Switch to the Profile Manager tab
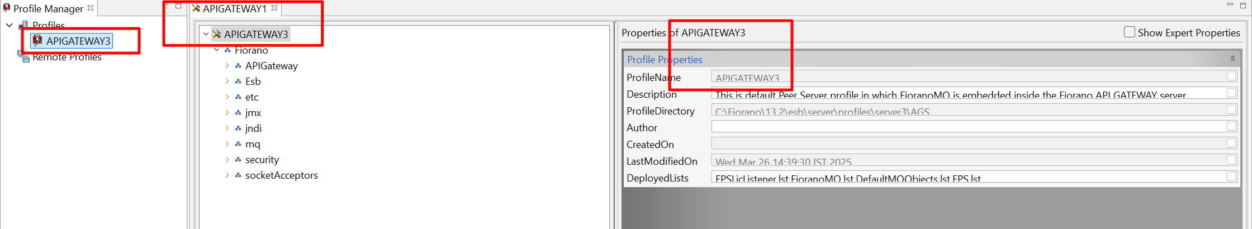1252x229 pixels. coord(48,8)
